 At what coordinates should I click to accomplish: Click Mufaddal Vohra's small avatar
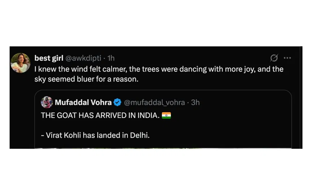(47, 102)
